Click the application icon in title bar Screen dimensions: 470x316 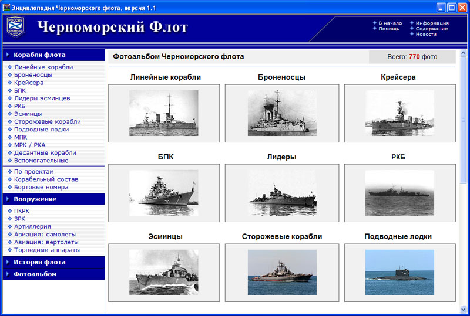click(6, 7)
